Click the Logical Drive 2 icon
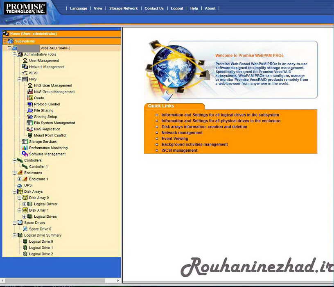 pyautogui.click(x=25, y=254)
